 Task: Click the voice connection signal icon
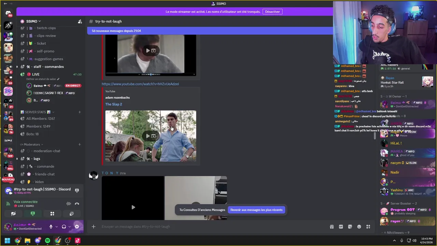tap(8, 204)
